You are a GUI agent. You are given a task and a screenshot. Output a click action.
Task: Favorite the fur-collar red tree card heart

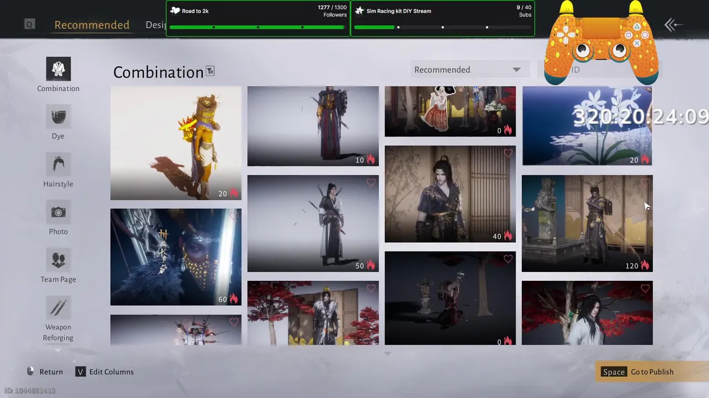coord(371,289)
